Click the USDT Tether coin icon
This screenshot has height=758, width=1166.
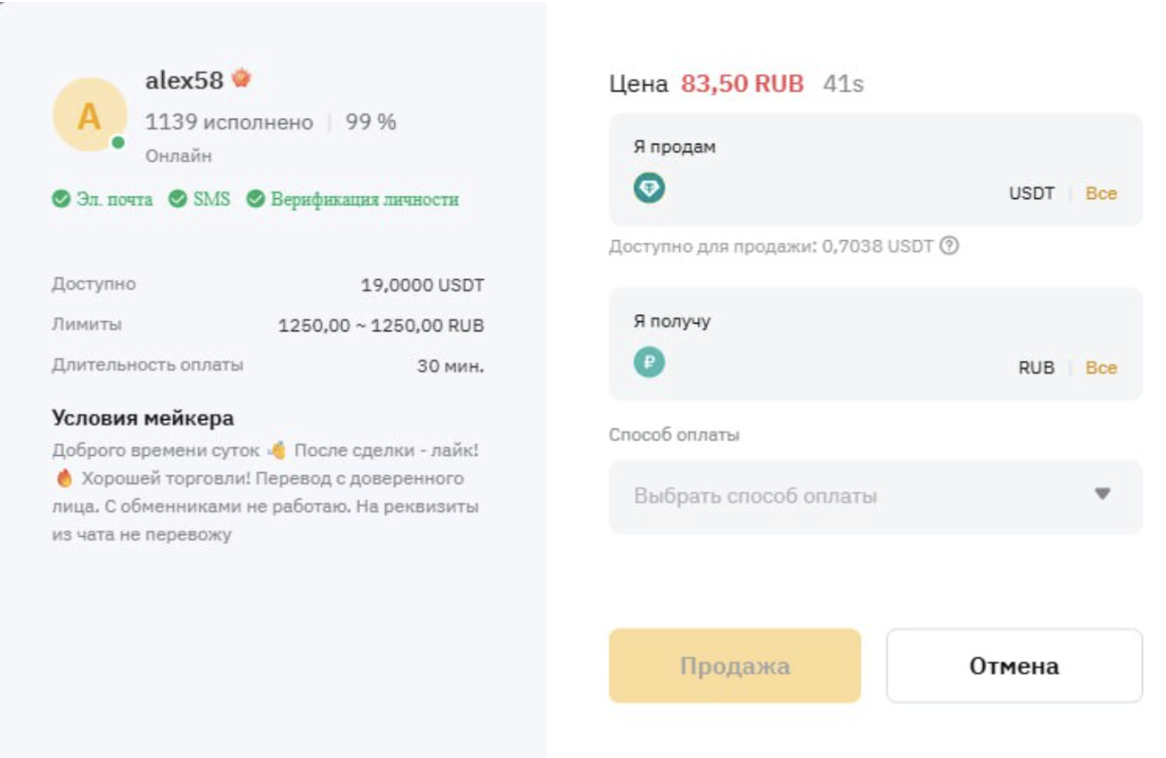650,189
